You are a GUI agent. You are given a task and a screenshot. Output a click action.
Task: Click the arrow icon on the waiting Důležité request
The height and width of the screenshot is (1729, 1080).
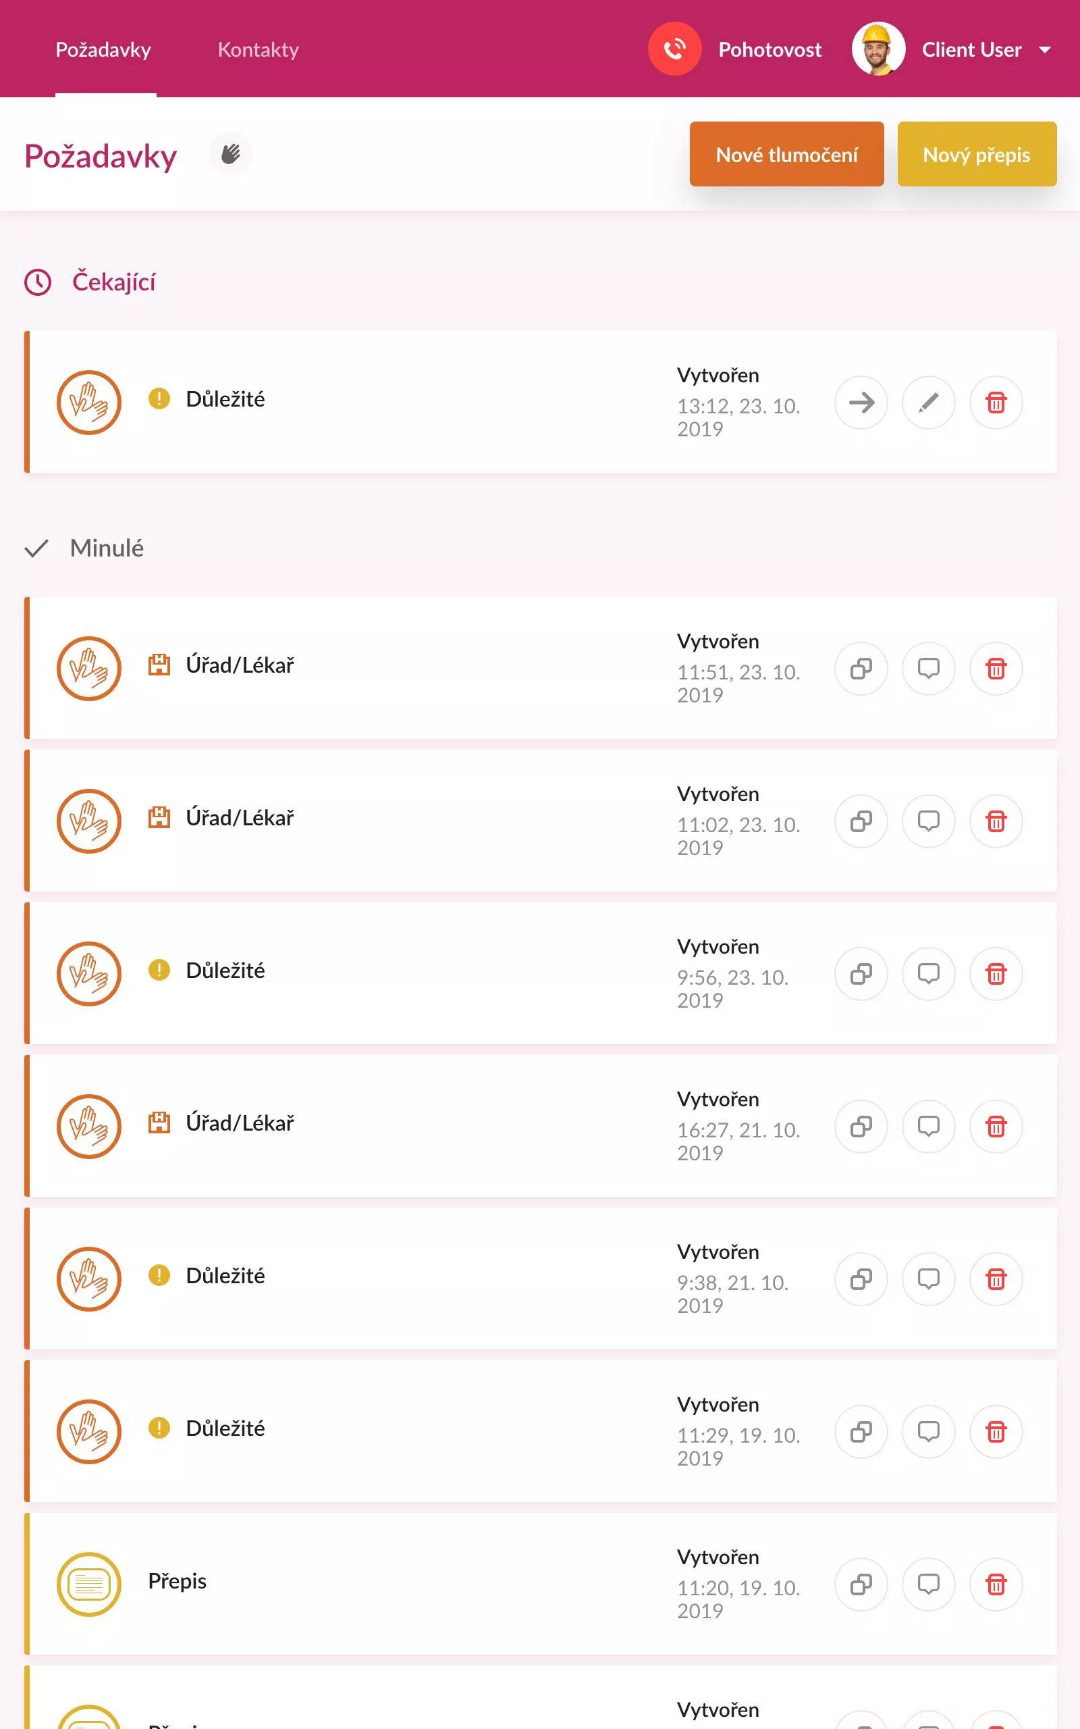click(861, 403)
